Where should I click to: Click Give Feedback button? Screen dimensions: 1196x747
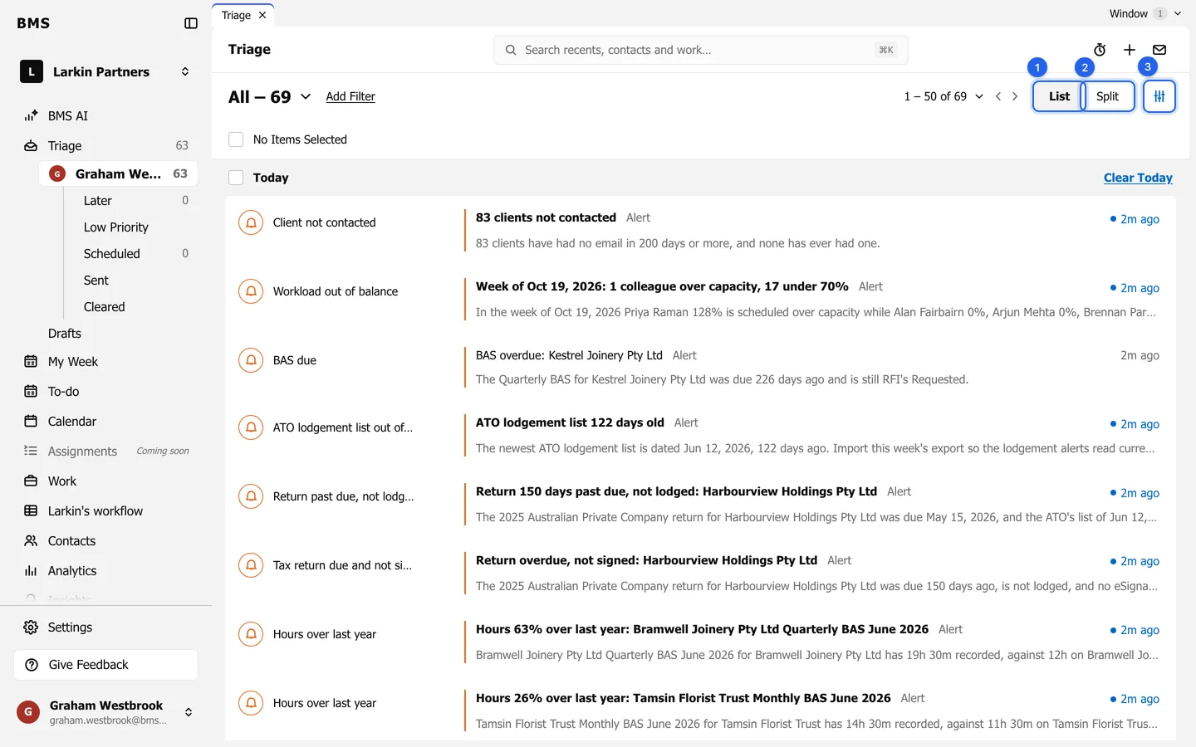pos(106,665)
